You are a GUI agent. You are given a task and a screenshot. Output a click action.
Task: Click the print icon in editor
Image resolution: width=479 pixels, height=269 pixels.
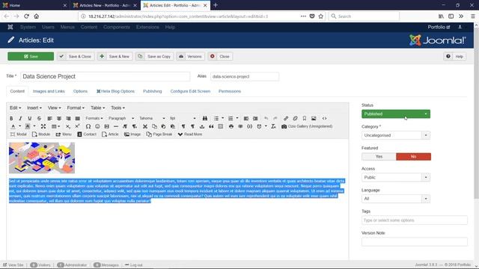231,126
